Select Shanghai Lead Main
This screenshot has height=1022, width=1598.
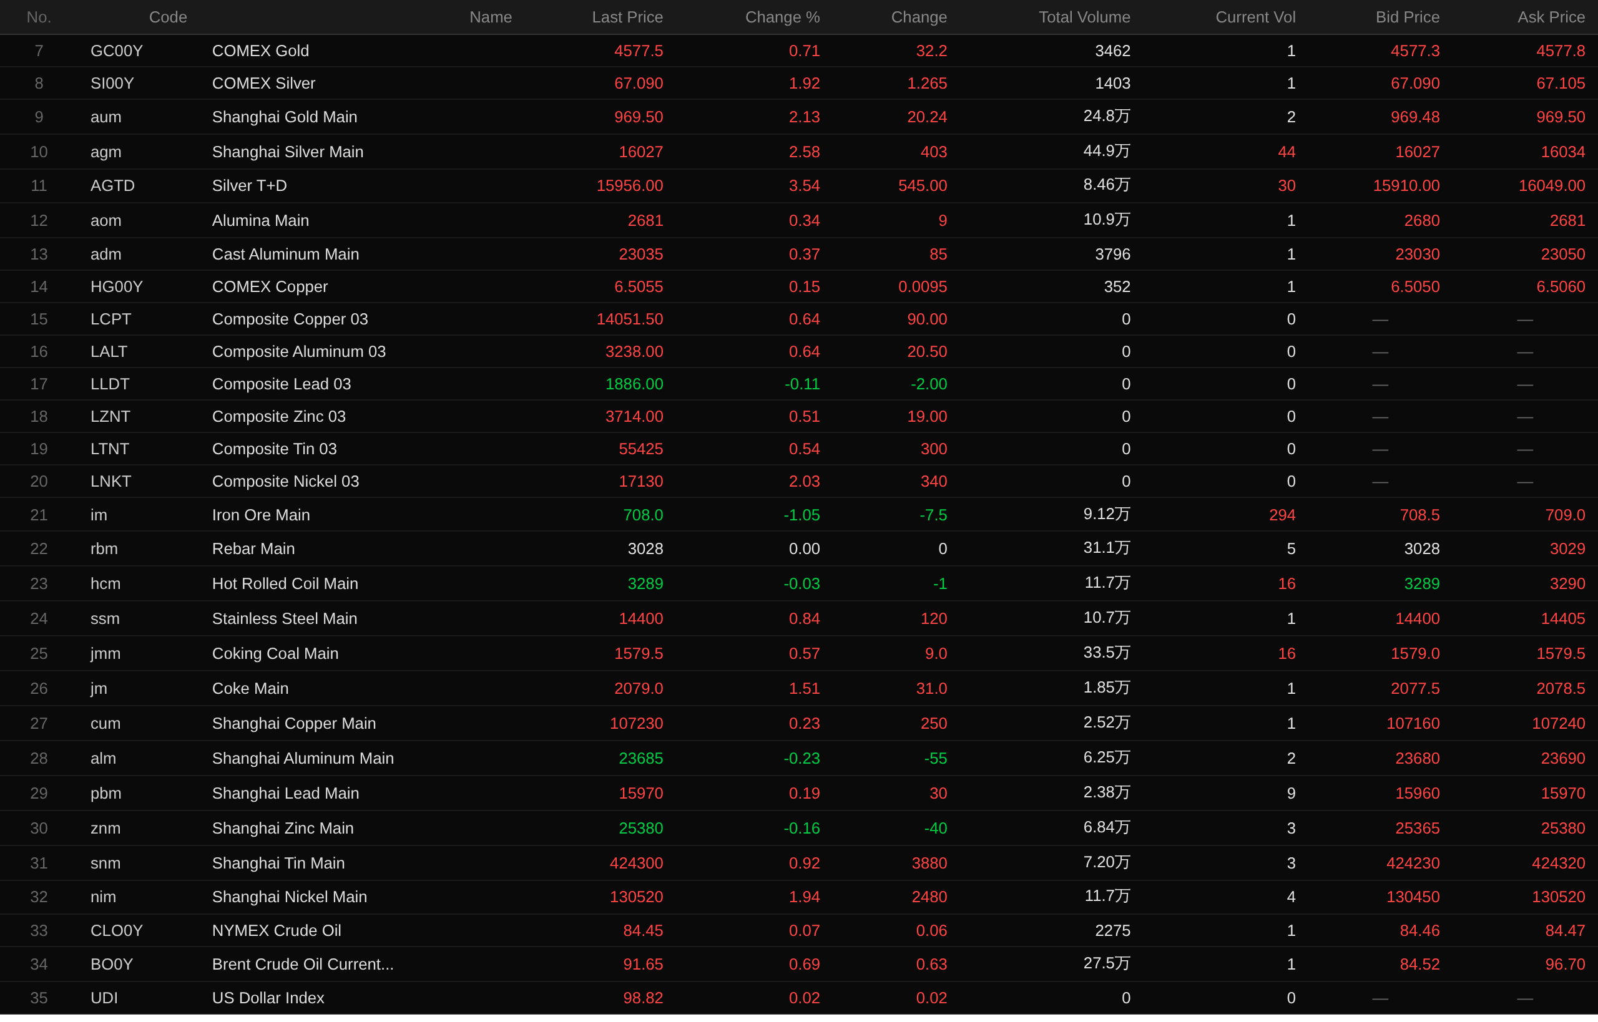coord(285,794)
